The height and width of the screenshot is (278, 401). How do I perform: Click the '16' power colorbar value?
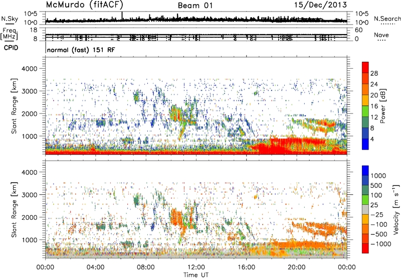tap(374, 106)
